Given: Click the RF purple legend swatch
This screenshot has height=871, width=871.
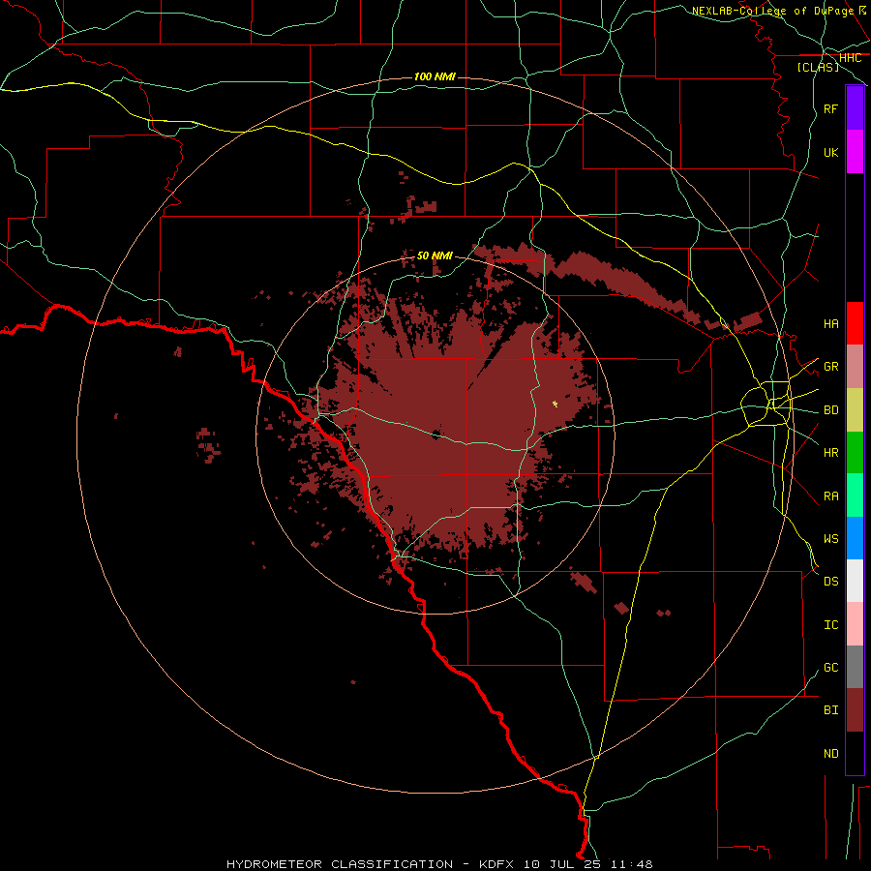Looking at the screenshot, I should (855, 108).
